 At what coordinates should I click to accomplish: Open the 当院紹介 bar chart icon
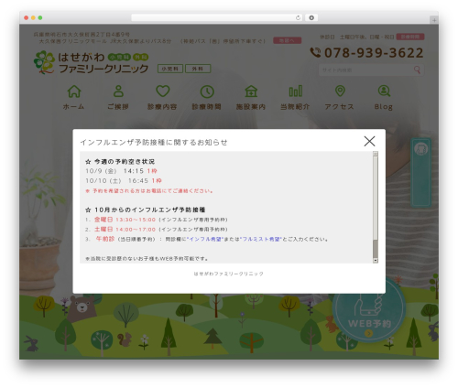pos(296,91)
